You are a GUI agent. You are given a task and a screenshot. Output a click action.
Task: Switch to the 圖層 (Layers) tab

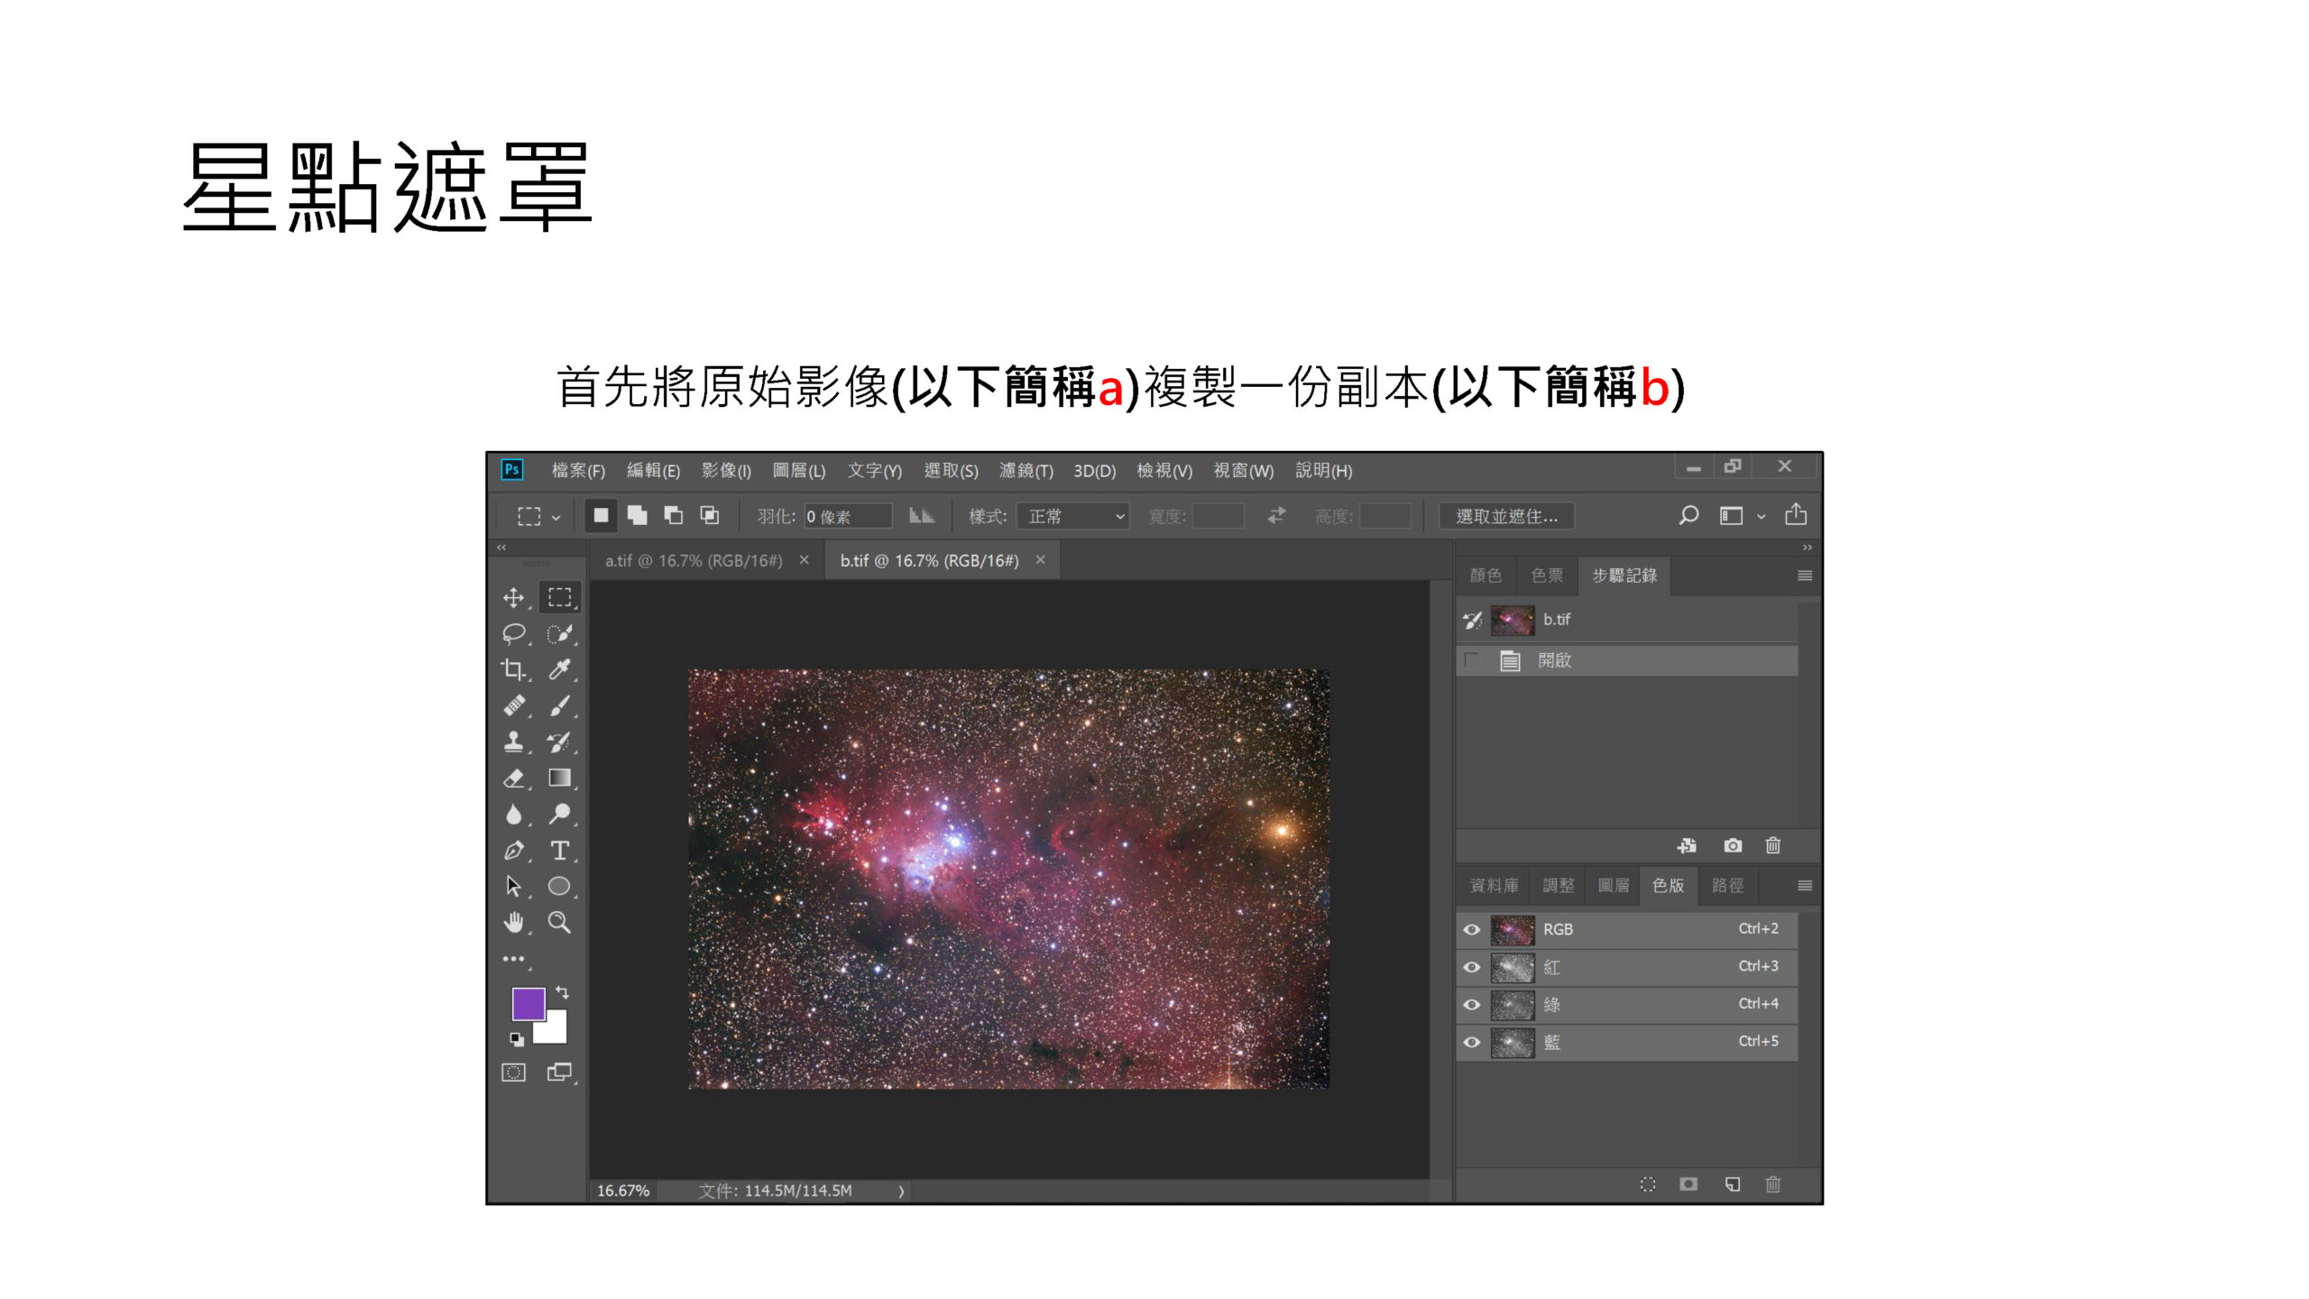1614,886
